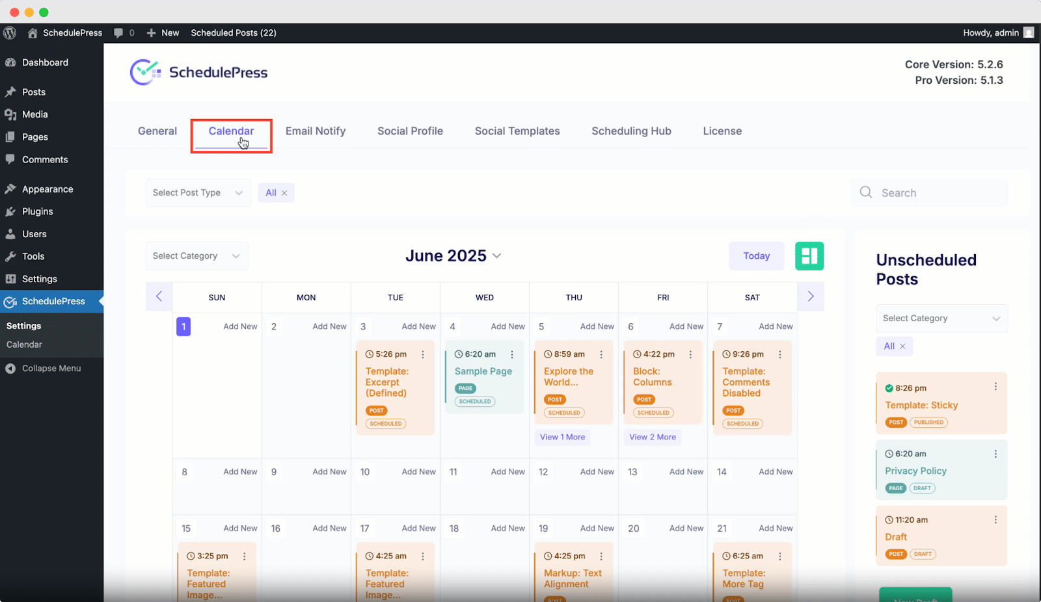Switch to the Calendar tab

pyautogui.click(x=231, y=131)
